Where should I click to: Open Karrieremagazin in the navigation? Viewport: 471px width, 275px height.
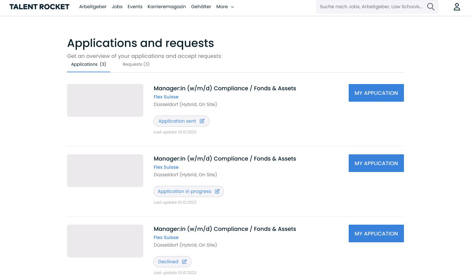point(167,7)
